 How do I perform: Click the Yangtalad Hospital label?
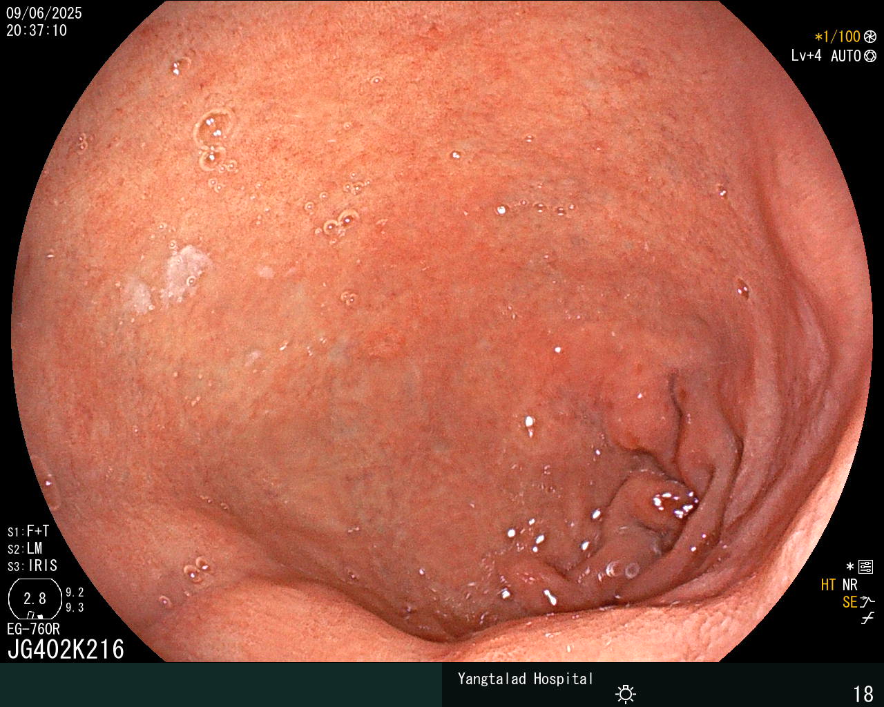(526, 679)
